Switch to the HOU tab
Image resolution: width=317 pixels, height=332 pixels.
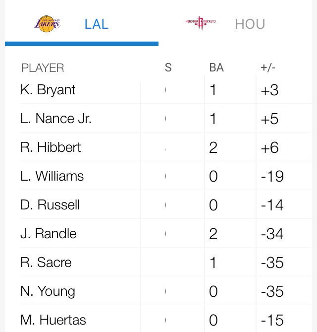(250, 24)
